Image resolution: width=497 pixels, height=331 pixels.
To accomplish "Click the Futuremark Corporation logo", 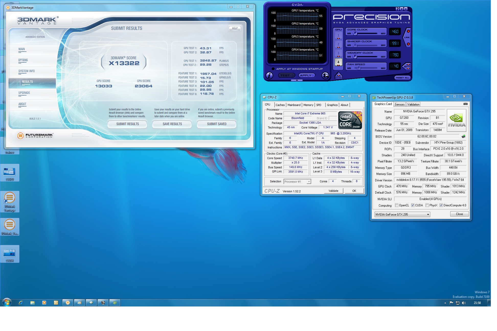I will click(35, 136).
